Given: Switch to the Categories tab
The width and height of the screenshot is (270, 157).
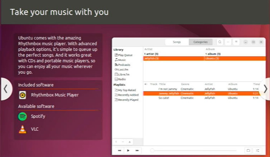Looking at the screenshot, I should (200, 42).
